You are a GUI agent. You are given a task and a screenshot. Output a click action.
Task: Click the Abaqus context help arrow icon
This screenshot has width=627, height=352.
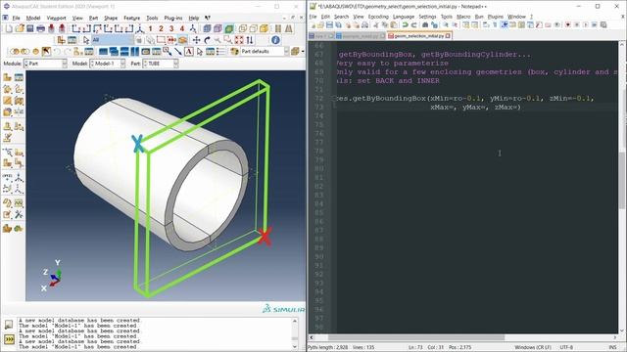[x=208, y=18]
